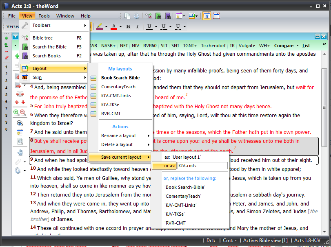
Task: Click the paperclip attachment icon
Action: click(18, 162)
